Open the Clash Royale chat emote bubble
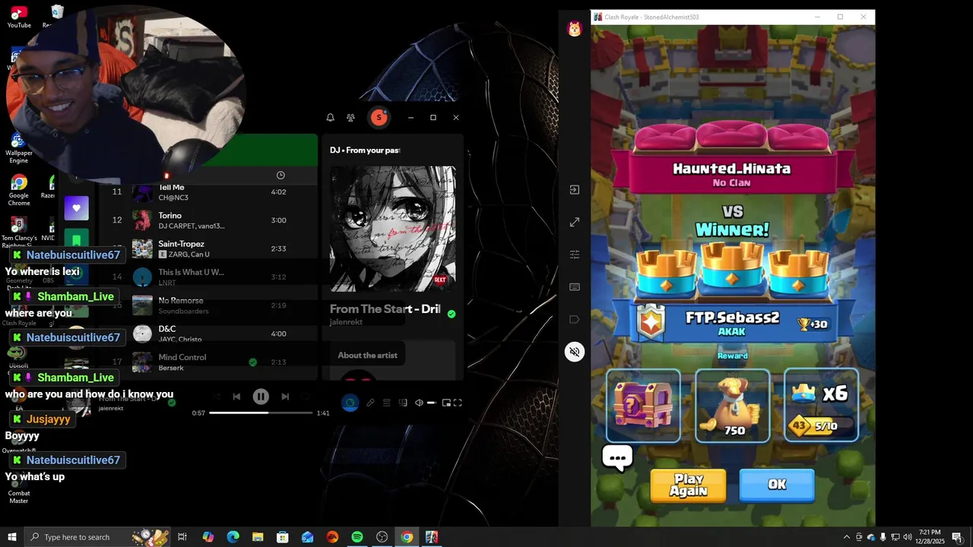 pos(617,457)
